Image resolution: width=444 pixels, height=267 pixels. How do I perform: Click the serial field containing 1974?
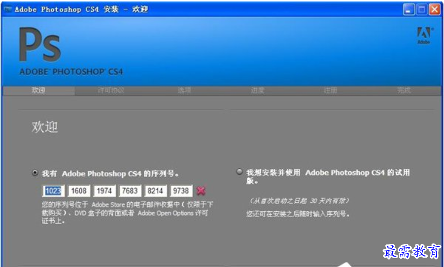coord(104,191)
